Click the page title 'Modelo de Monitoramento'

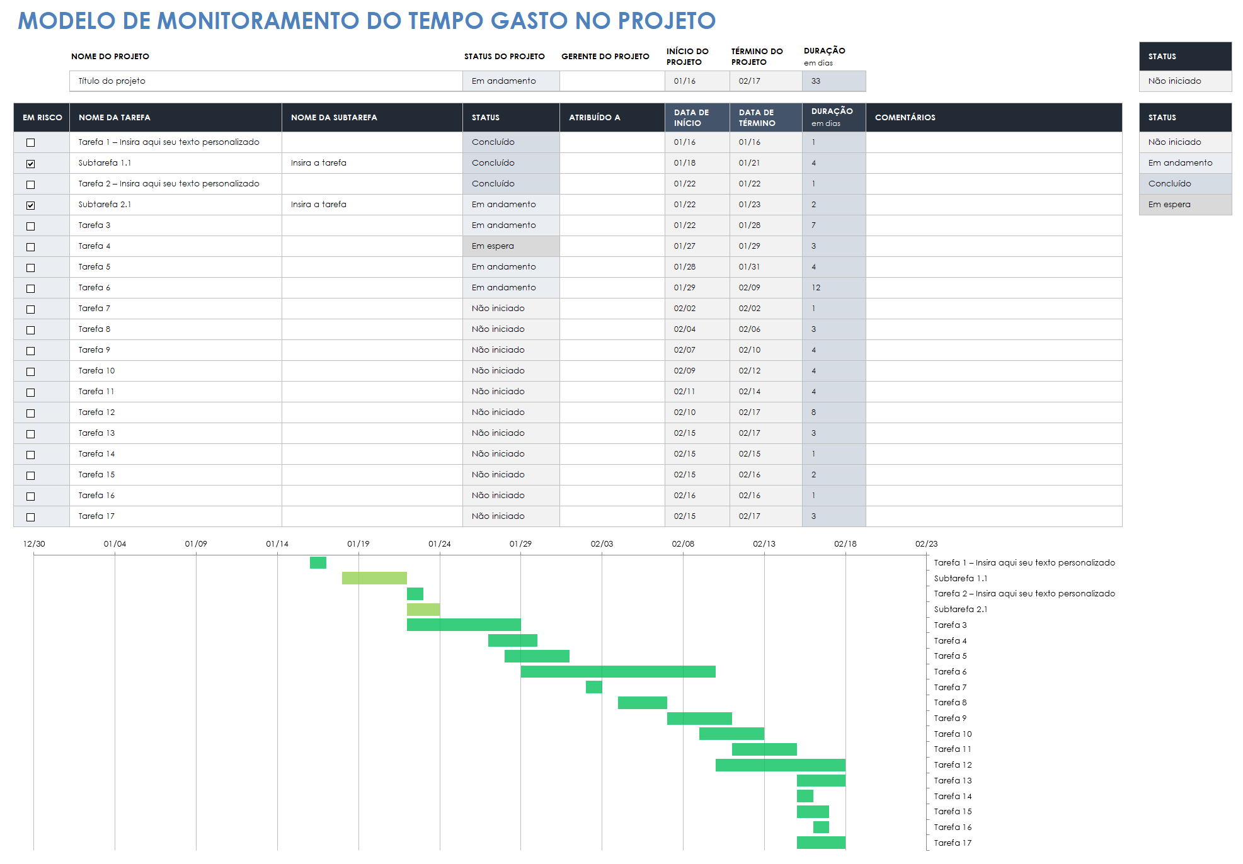click(x=366, y=21)
